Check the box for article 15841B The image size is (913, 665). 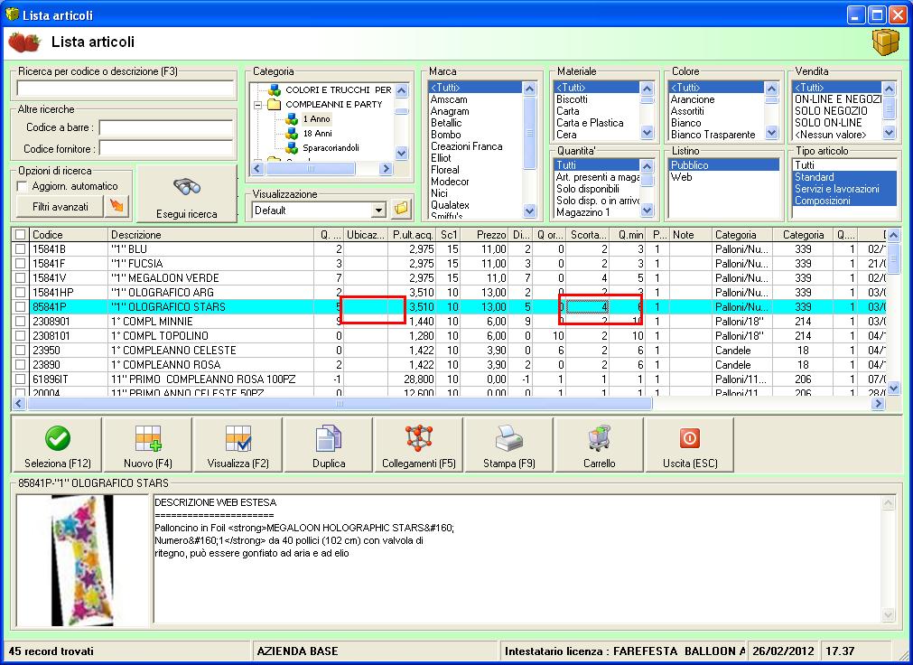20,249
